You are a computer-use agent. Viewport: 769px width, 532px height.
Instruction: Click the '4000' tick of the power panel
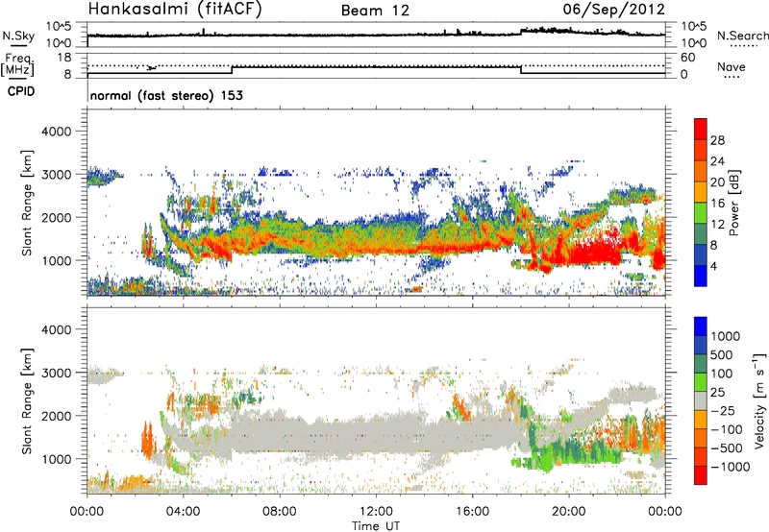pyautogui.click(x=56, y=132)
